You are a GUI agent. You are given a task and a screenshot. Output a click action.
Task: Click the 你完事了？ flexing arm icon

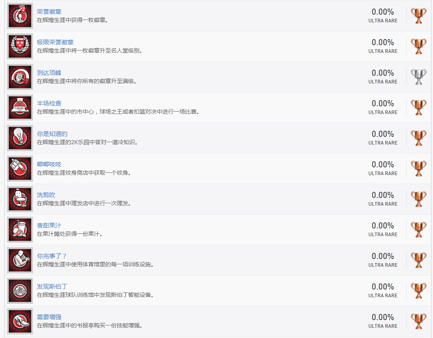[20, 260]
